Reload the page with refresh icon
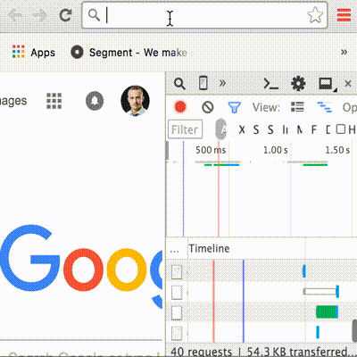Viewport: 357px width, 357px height. (65, 15)
